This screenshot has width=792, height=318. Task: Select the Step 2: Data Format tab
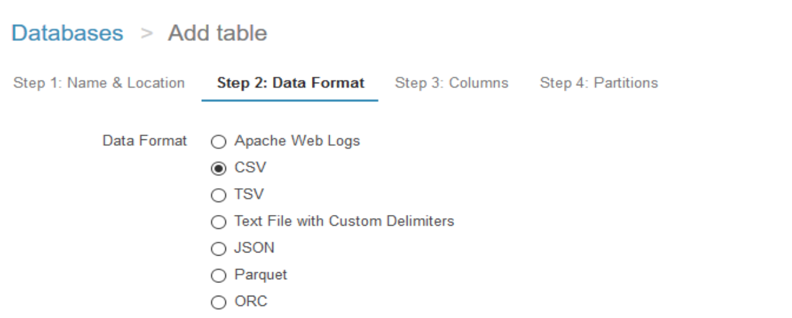coord(290,83)
